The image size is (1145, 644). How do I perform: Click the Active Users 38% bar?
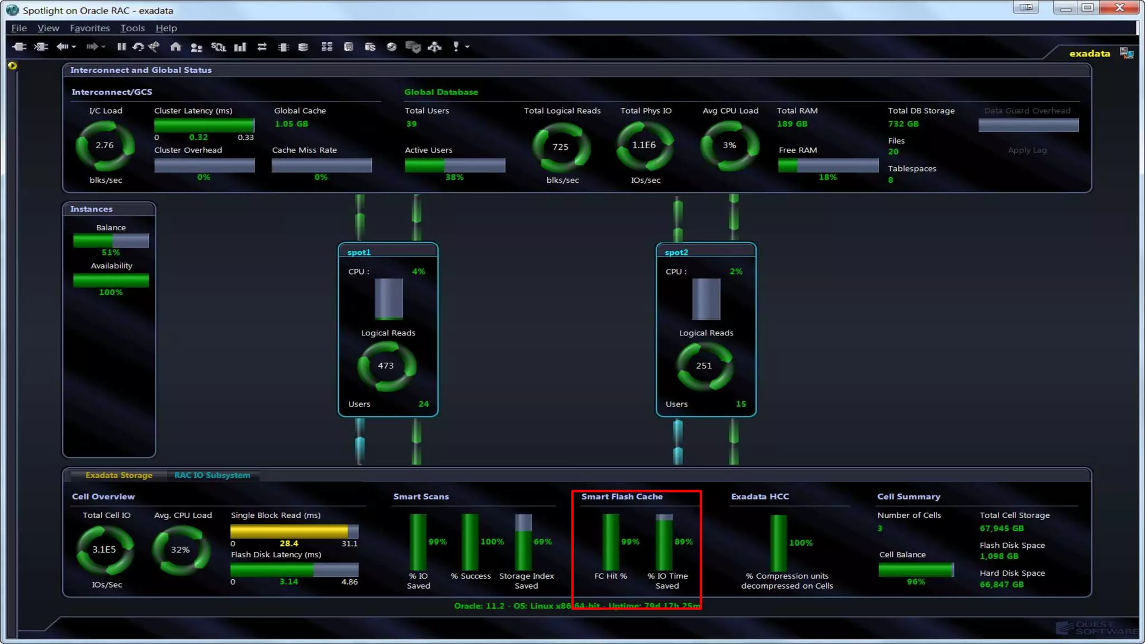click(455, 165)
